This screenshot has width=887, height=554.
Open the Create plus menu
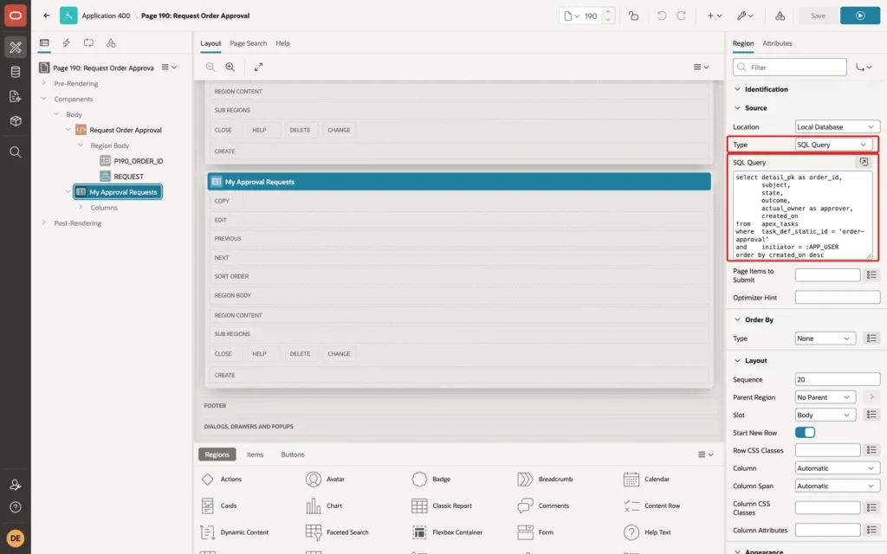[715, 16]
